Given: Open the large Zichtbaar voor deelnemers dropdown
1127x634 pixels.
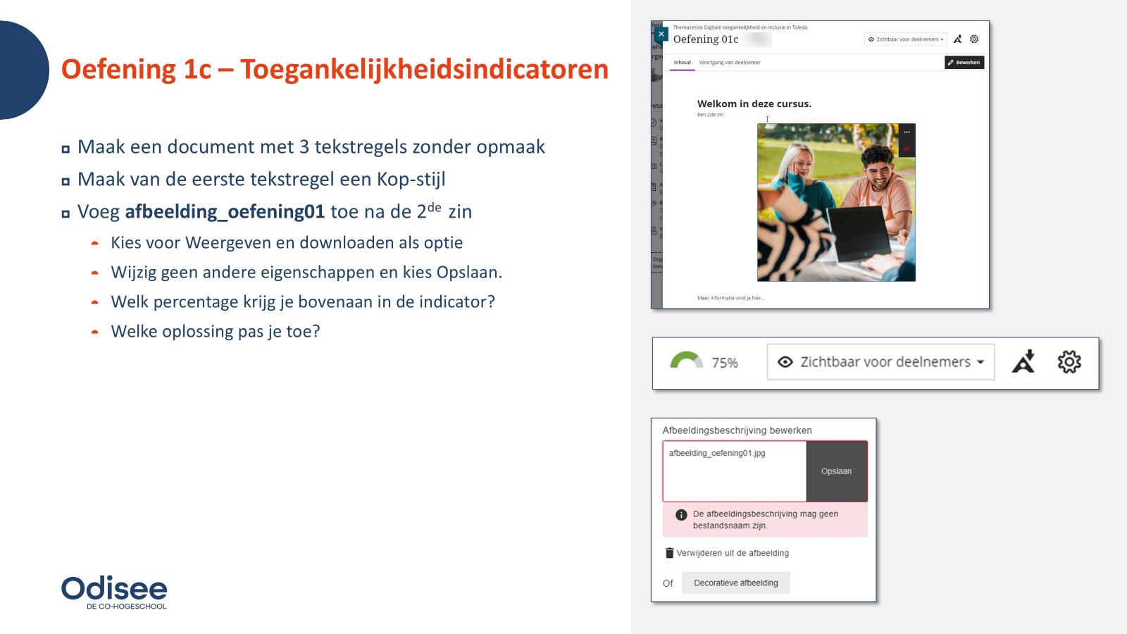Looking at the screenshot, I should pos(880,362).
